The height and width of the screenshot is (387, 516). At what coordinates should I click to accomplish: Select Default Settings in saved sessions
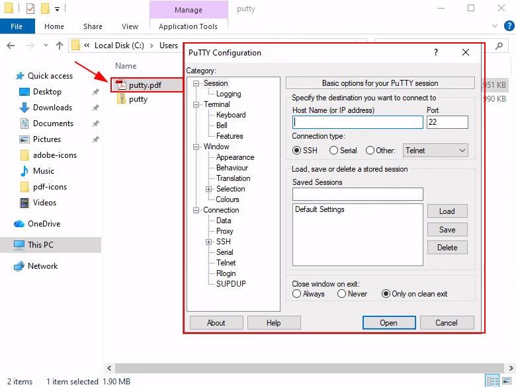[x=320, y=210]
